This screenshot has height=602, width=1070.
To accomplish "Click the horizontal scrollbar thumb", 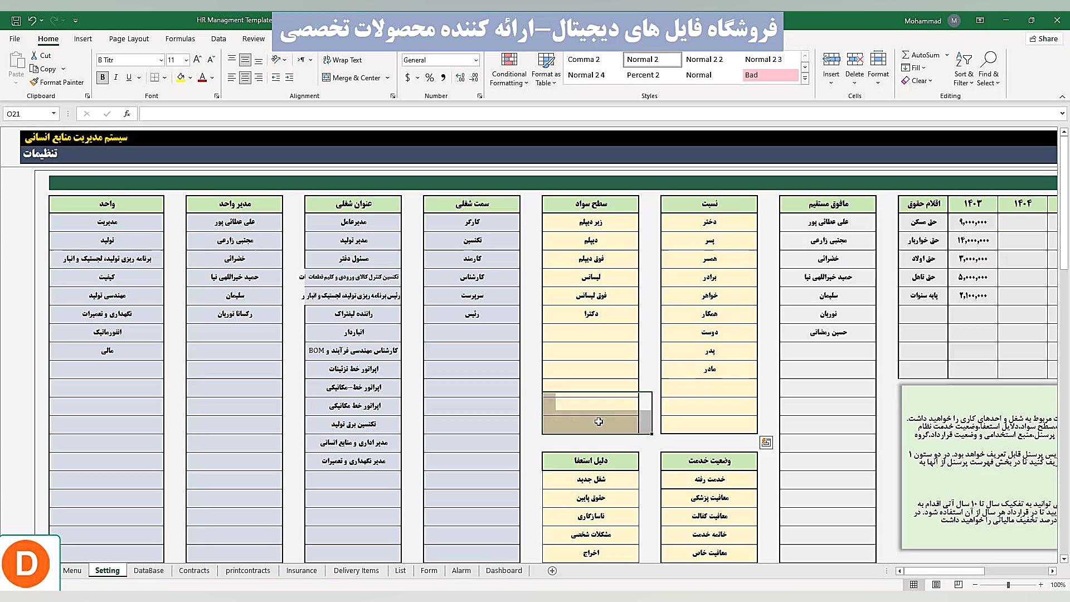I will tap(944, 571).
